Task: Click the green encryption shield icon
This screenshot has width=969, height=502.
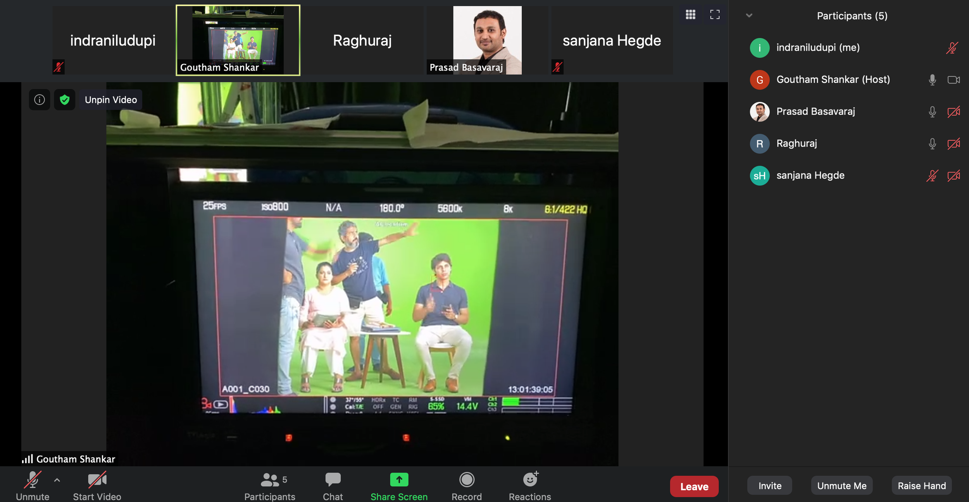Action: [65, 100]
